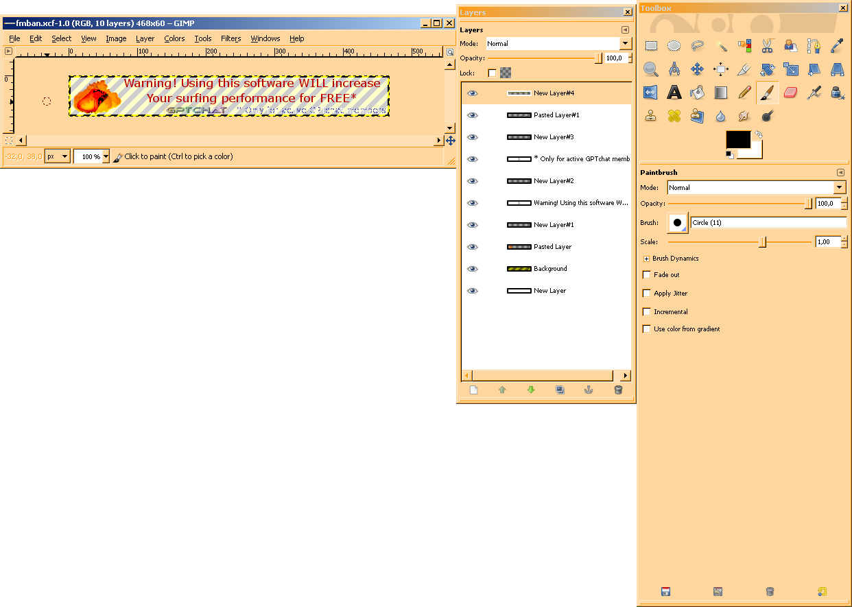Expand the Brush Dynamics section
The height and width of the screenshot is (607, 852).
pos(646,259)
